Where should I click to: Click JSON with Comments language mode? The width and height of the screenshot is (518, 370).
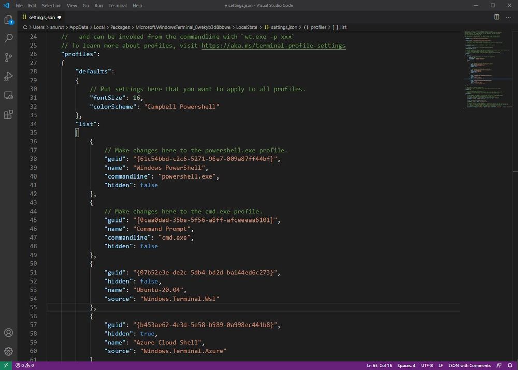coord(469,365)
